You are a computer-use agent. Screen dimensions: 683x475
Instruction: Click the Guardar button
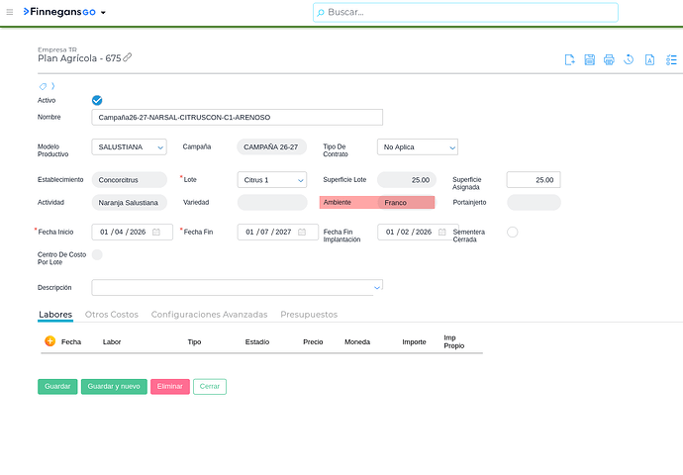pyautogui.click(x=57, y=387)
